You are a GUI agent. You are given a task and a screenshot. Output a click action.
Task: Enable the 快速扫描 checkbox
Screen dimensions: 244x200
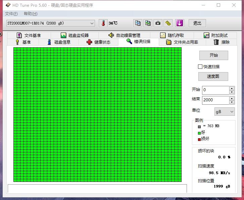pyautogui.click(x=200, y=67)
